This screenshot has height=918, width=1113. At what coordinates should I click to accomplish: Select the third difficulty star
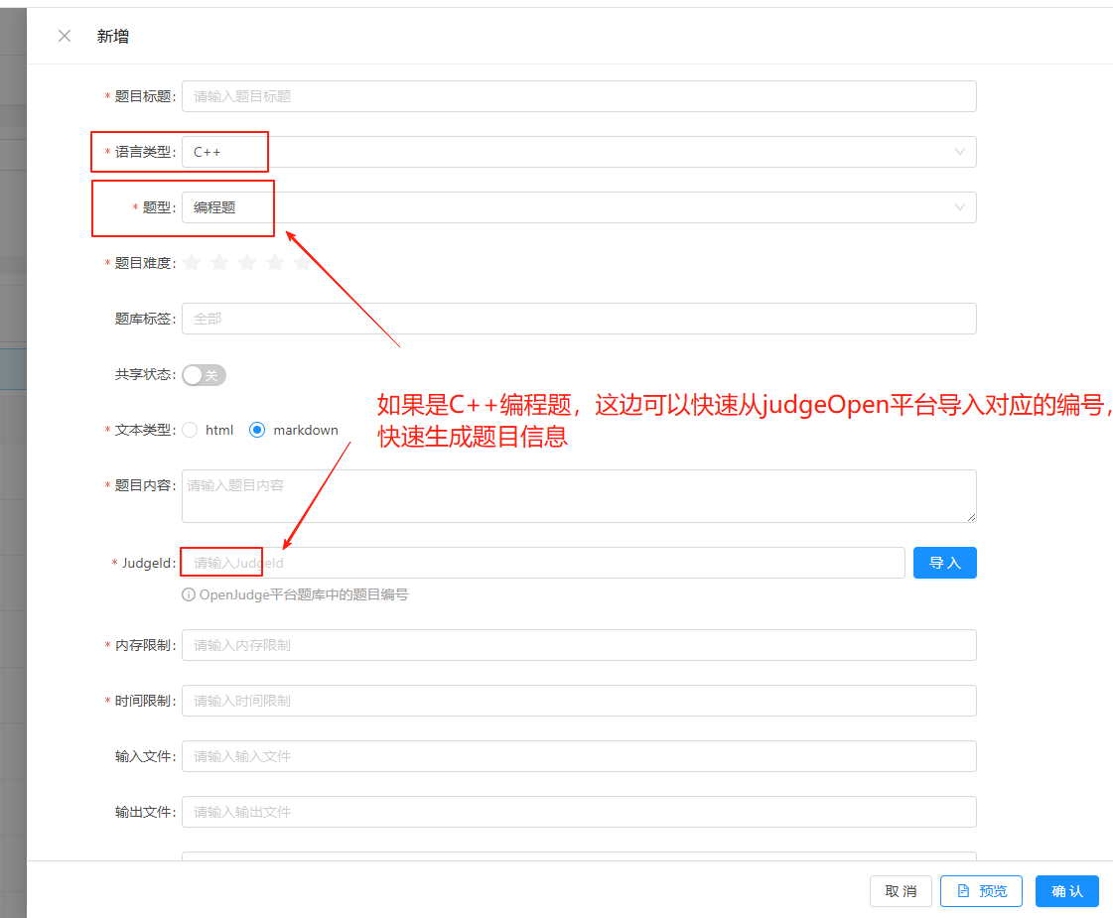(247, 263)
